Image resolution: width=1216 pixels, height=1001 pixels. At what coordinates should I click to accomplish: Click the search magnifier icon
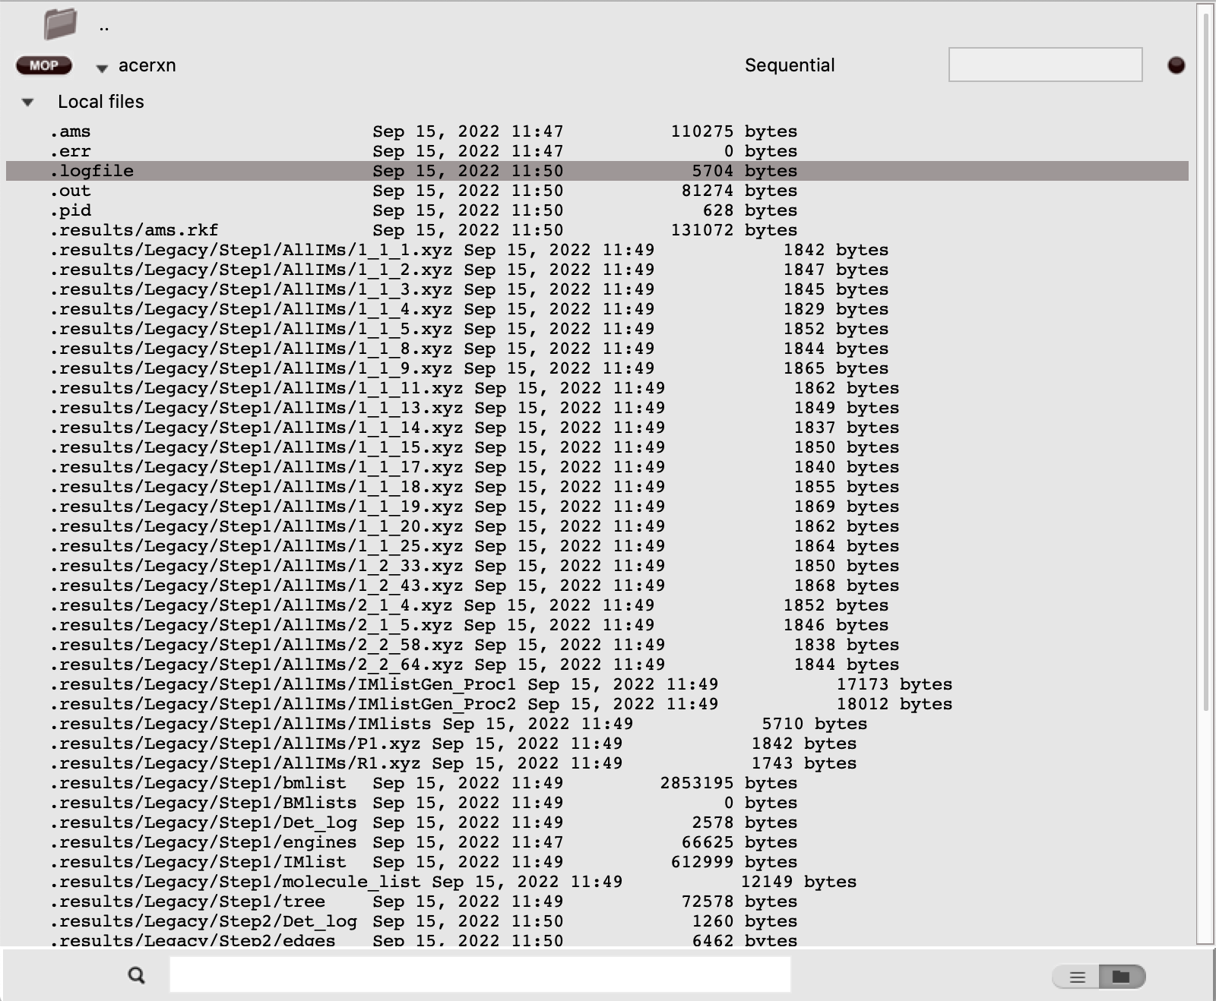137,974
